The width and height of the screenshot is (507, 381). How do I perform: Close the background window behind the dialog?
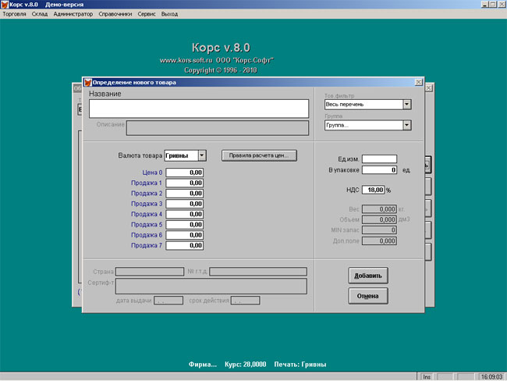429,88
